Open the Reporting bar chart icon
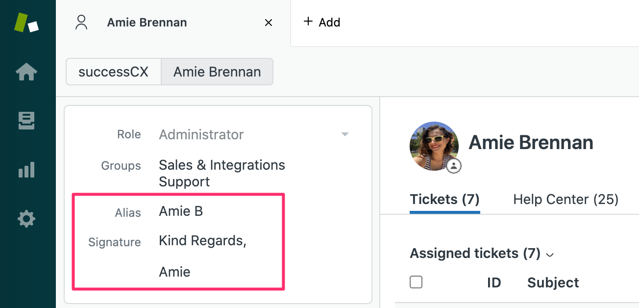This screenshot has width=639, height=308. [x=26, y=170]
